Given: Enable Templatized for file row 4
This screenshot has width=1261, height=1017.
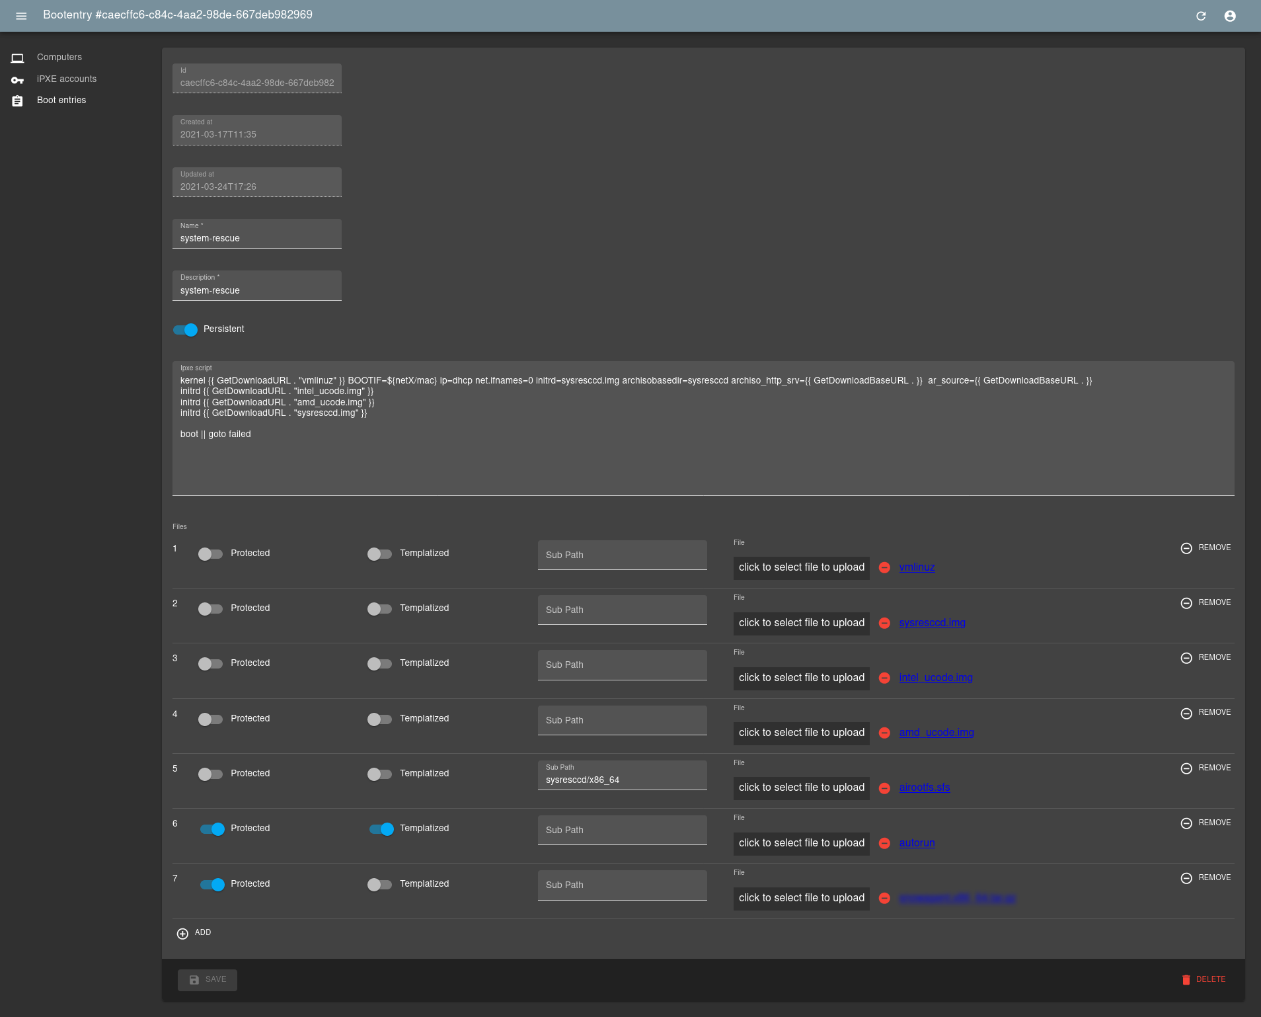Looking at the screenshot, I should [379, 719].
